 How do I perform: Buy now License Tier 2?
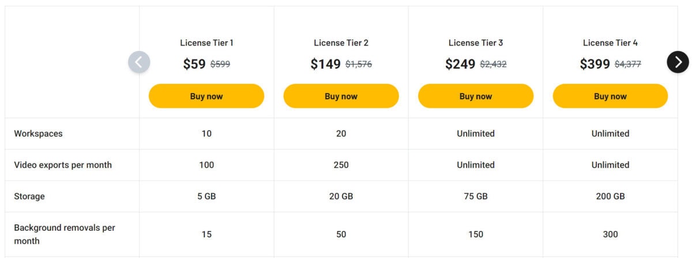[341, 96]
